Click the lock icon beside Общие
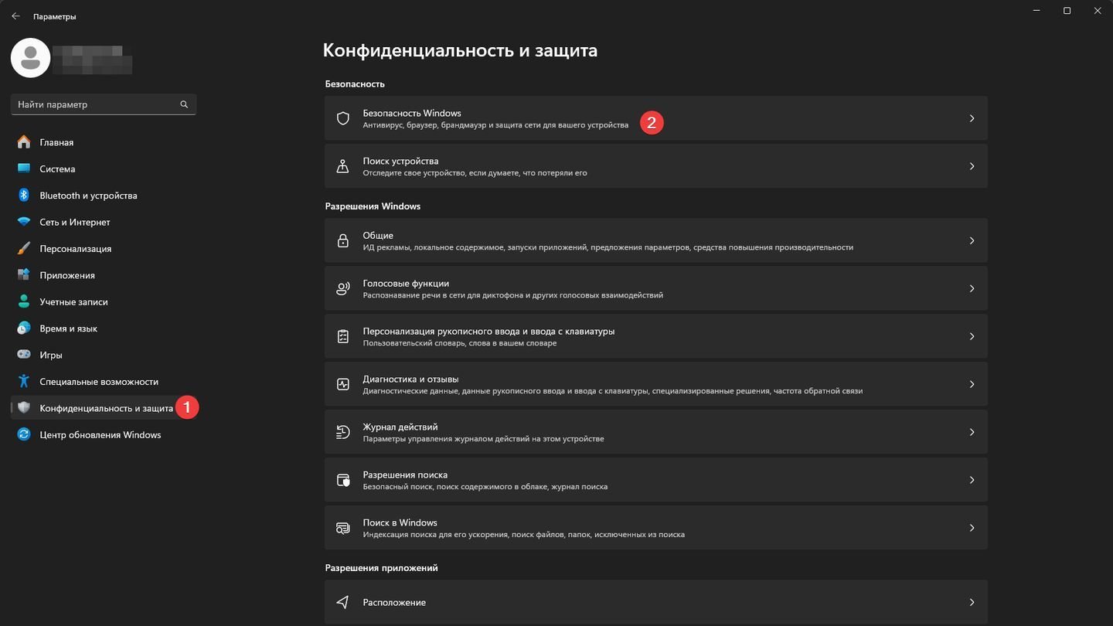Screen dimensions: 1113x626 click(x=343, y=240)
